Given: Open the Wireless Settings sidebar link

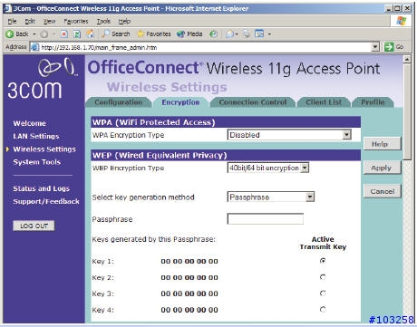Looking at the screenshot, I should (x=44, y=149).
